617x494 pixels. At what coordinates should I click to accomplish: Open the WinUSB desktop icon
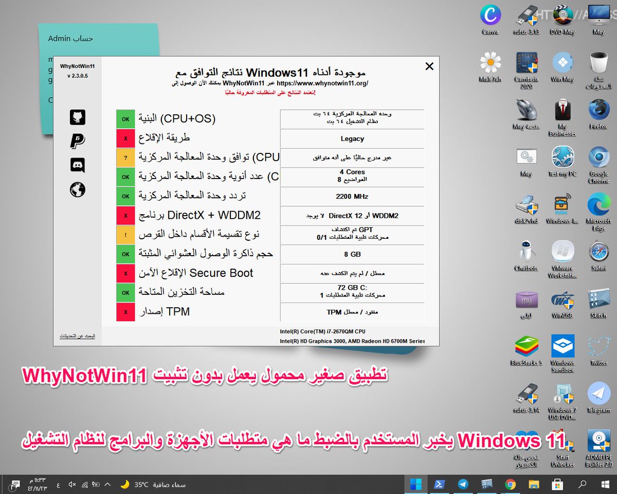click(562, 304)
